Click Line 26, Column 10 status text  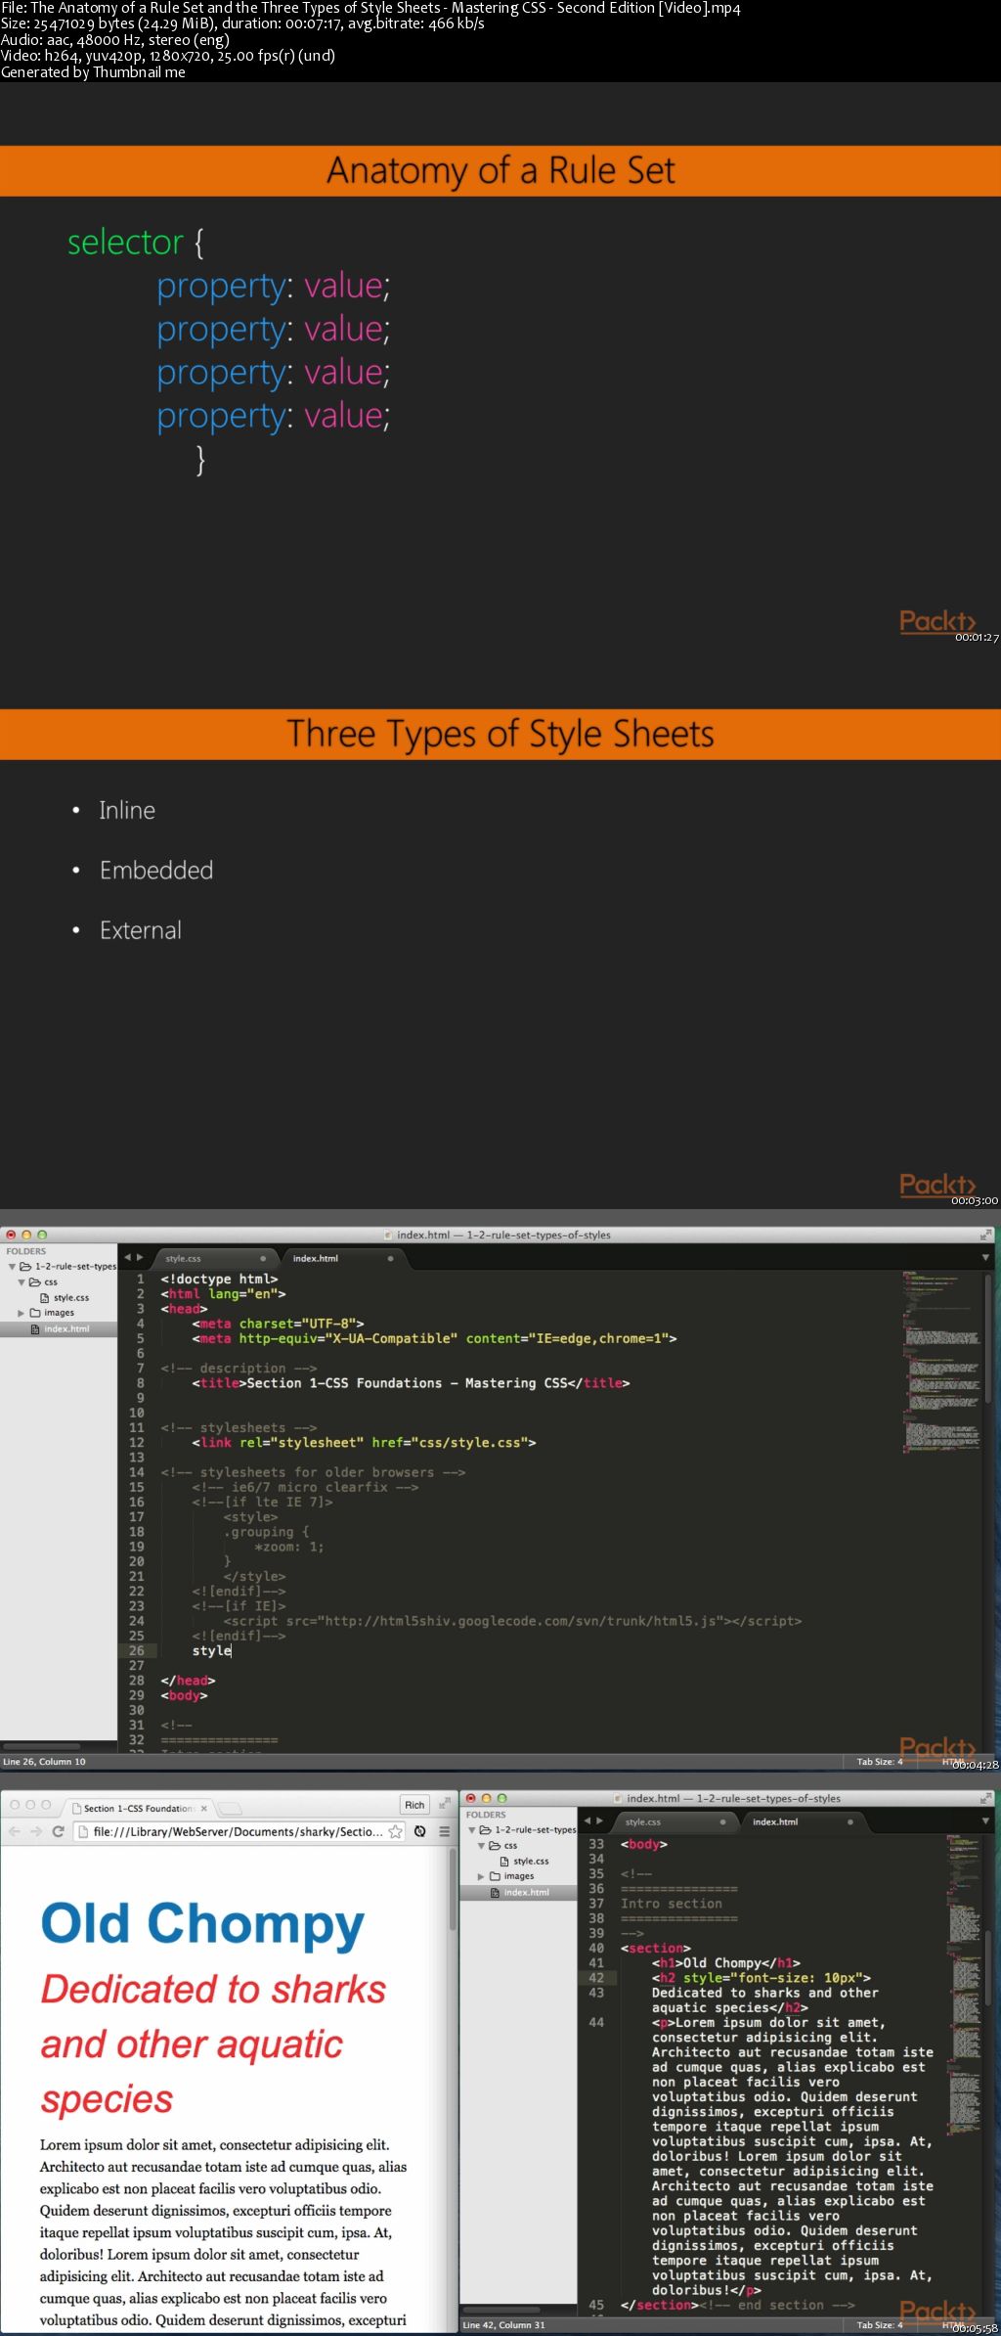tap(45, 1762)
